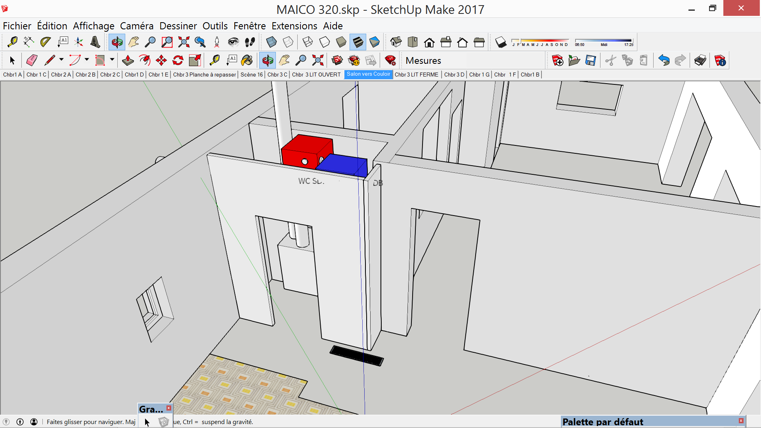Click the Undo arrow button

(663, 60)
